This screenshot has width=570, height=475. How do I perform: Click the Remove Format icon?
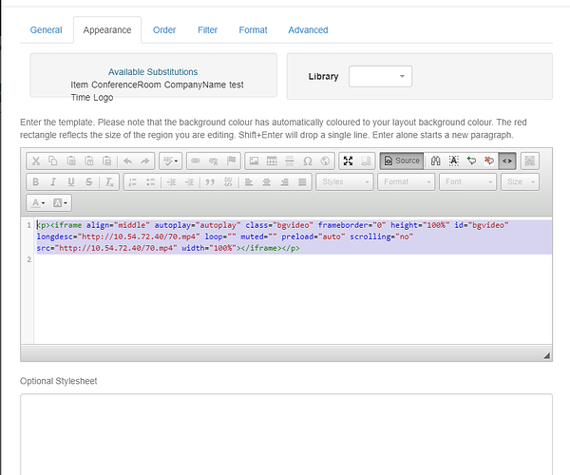click(109, 182)
